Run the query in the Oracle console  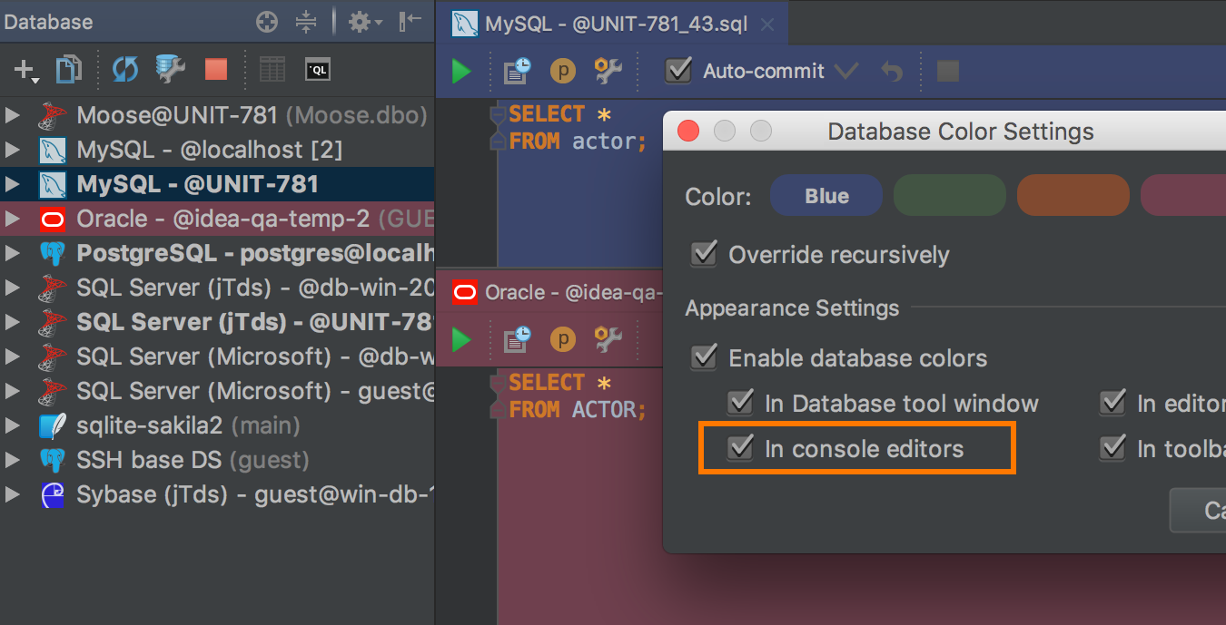(462, 339)
